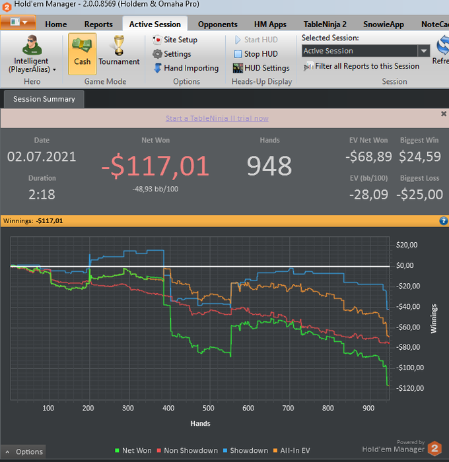Click the date 02.07.2021
Image resolution: width=449 pixels, height=462 pixels.
42,157
